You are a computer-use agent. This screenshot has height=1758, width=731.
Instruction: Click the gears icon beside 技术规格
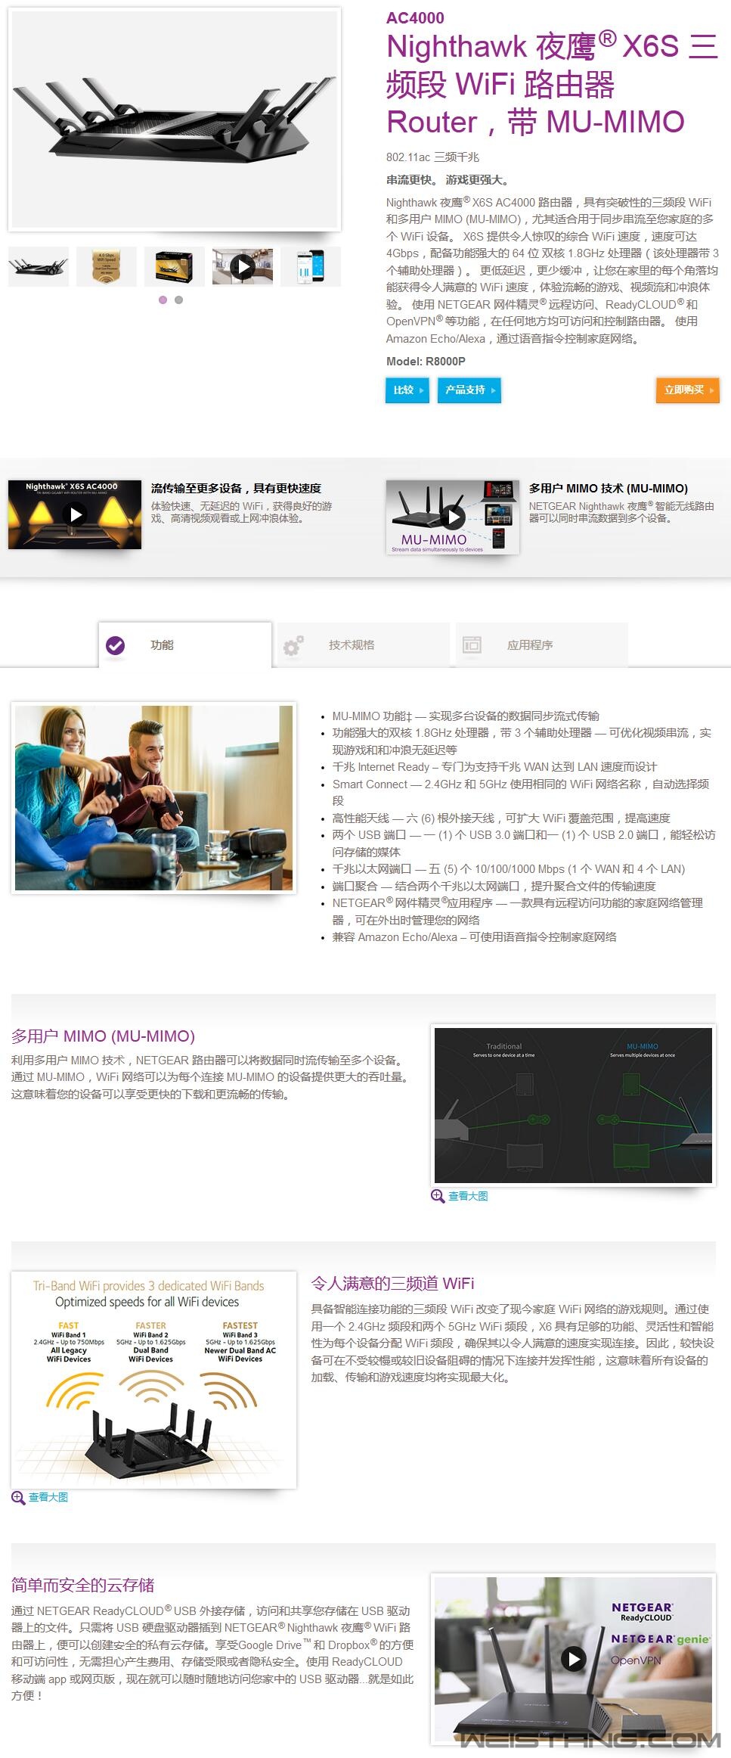click(293, 645)
